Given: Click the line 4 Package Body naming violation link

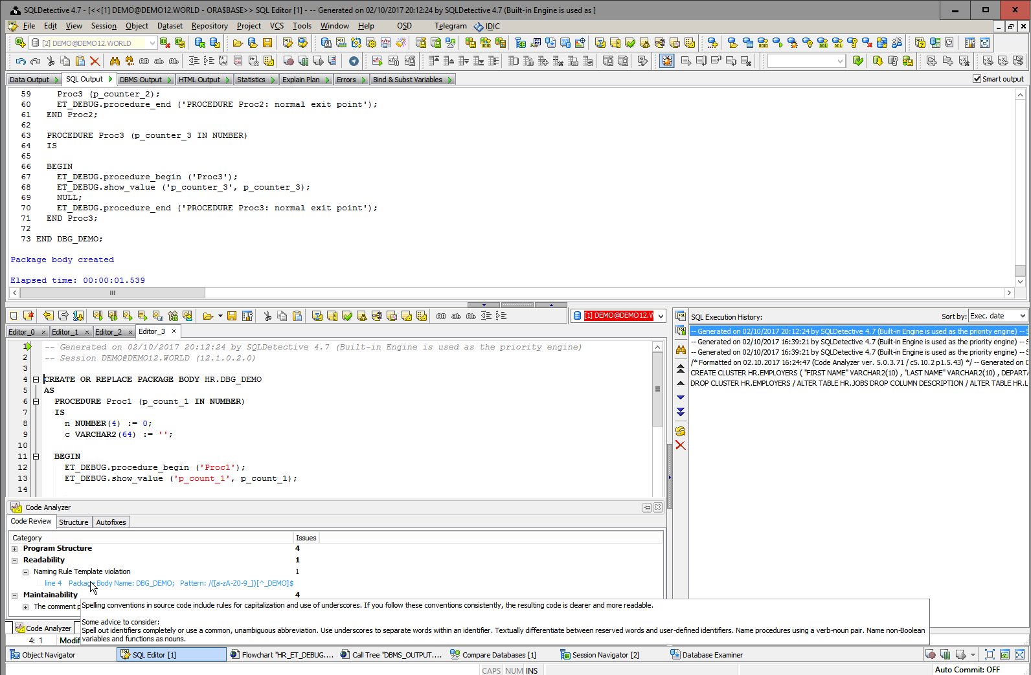Looking at the screenshot, I should click(x=169, y=583).
